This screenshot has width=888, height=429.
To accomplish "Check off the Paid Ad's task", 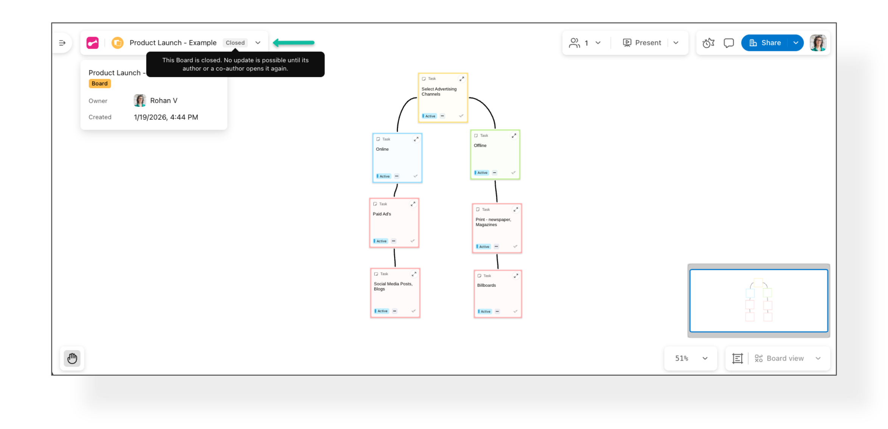I will (x=412, y=241).
